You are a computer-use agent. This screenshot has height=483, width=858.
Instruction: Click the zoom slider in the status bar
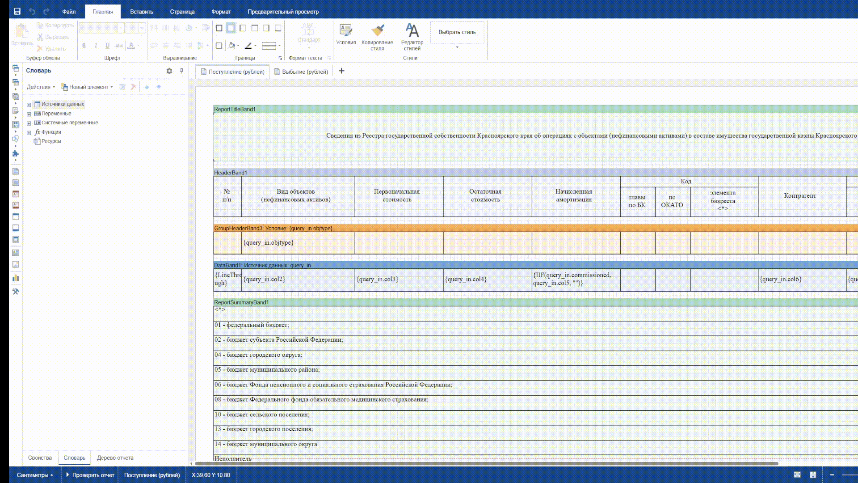pyautogui.click(x=849, y=475)
